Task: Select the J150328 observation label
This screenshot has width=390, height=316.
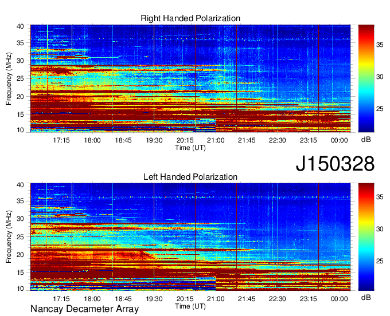Action: click(335, 164)
